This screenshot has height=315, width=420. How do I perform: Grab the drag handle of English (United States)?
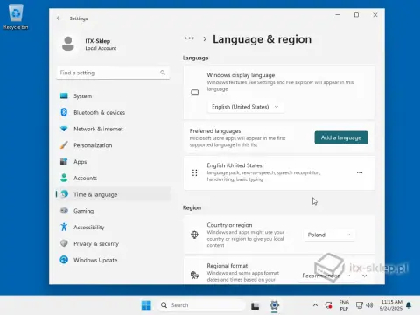click(195, 172)
